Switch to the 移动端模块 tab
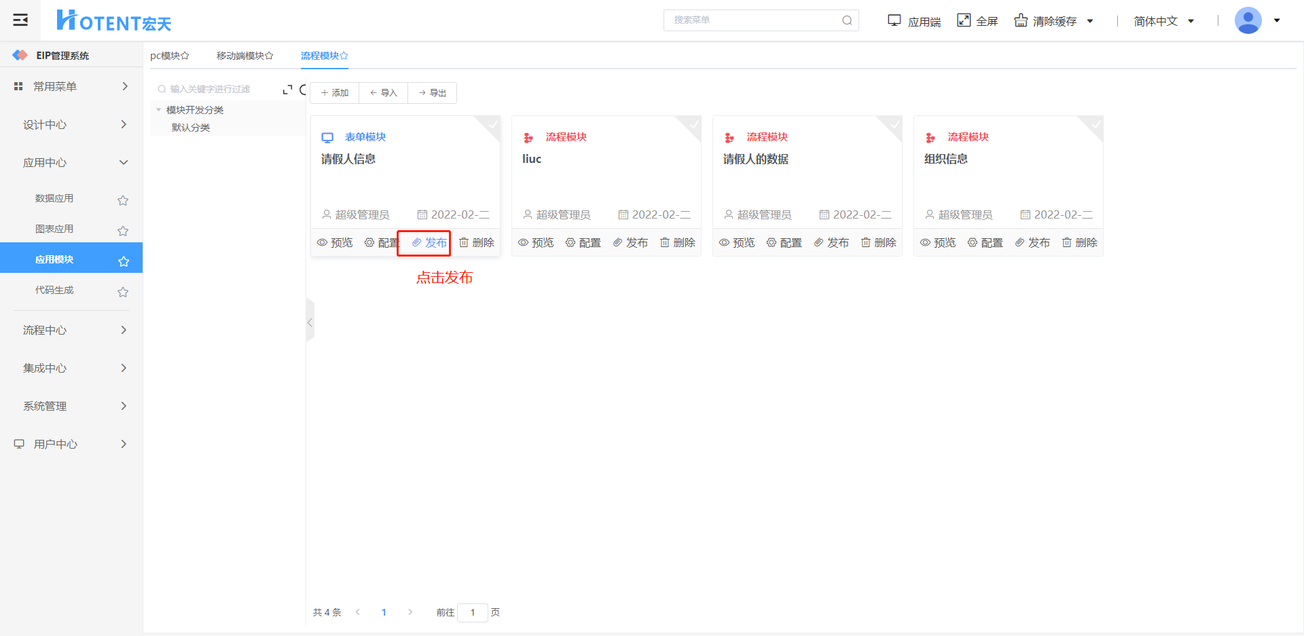 [244, 56]
